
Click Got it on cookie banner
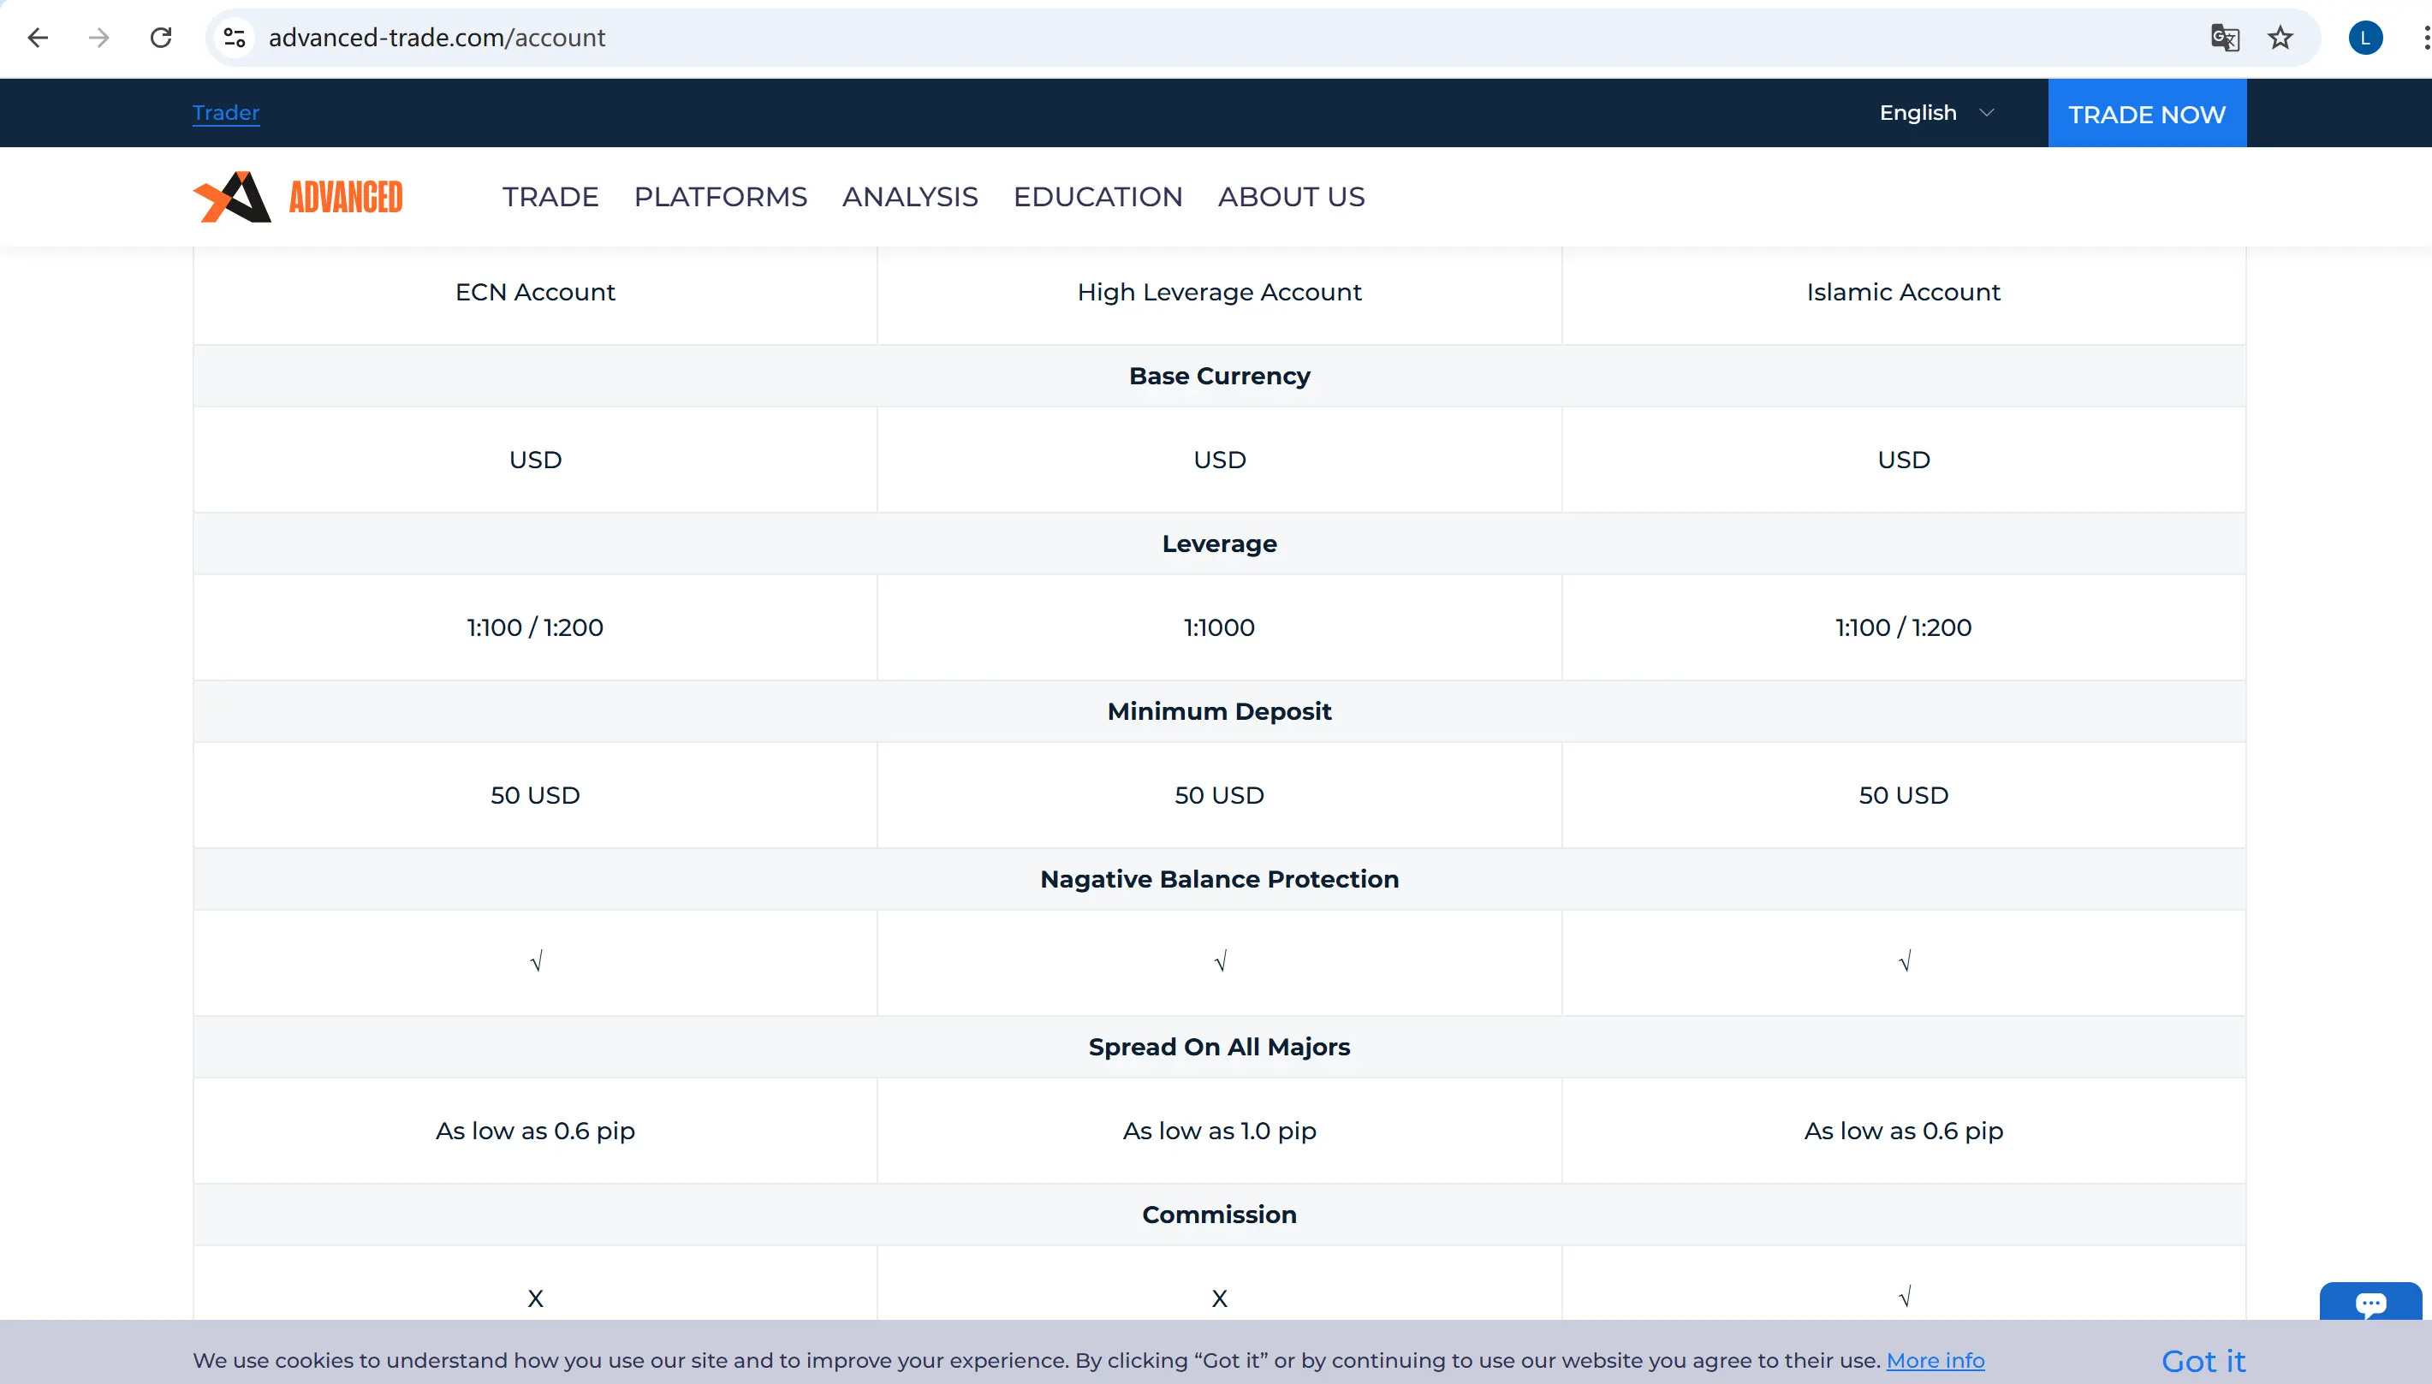click(2202, 1360)
